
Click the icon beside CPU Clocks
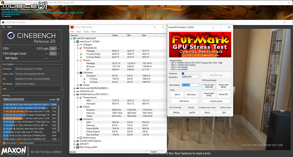81,85
